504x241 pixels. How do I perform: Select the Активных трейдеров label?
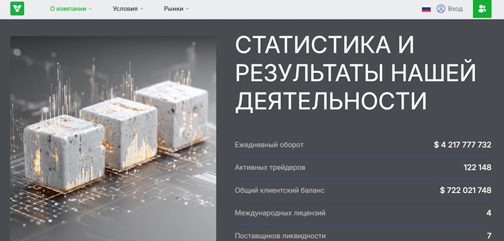pyautogui.click(x=270, y=167)
